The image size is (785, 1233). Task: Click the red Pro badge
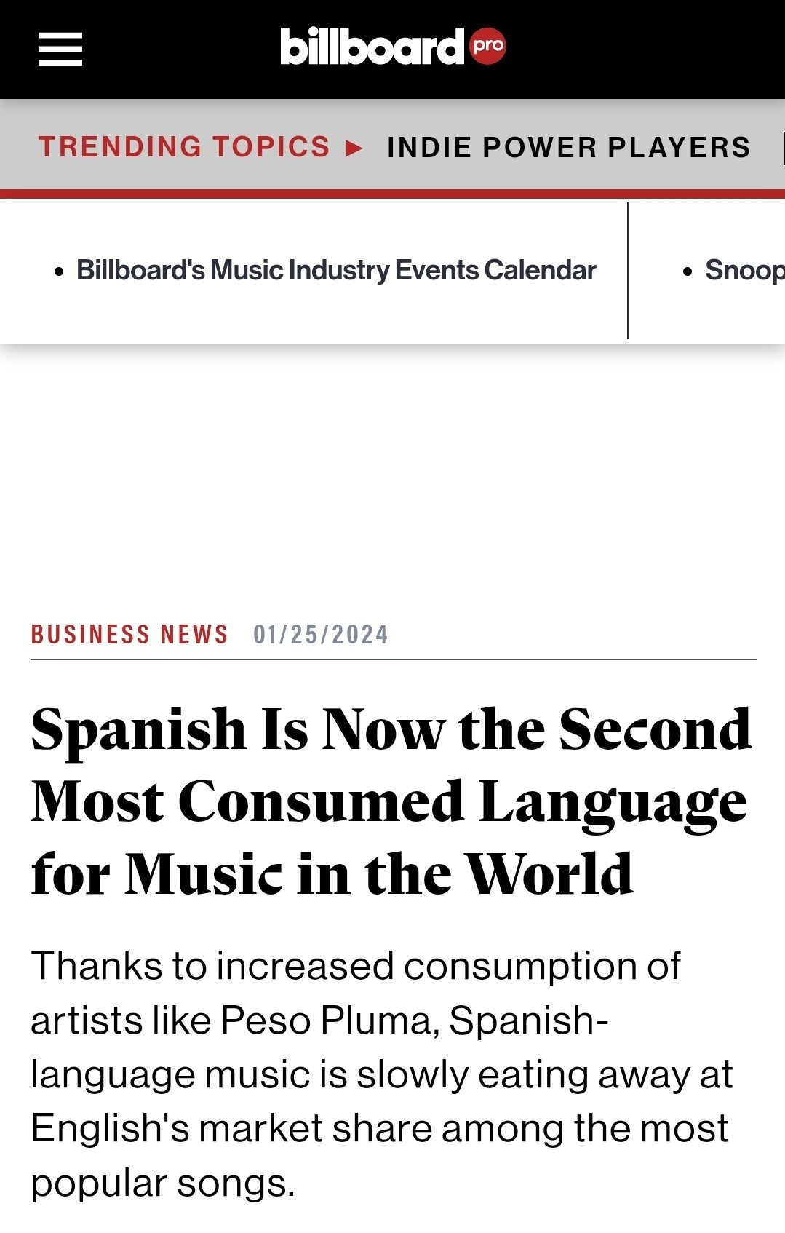pyautogui.click(x=487, y=46)
